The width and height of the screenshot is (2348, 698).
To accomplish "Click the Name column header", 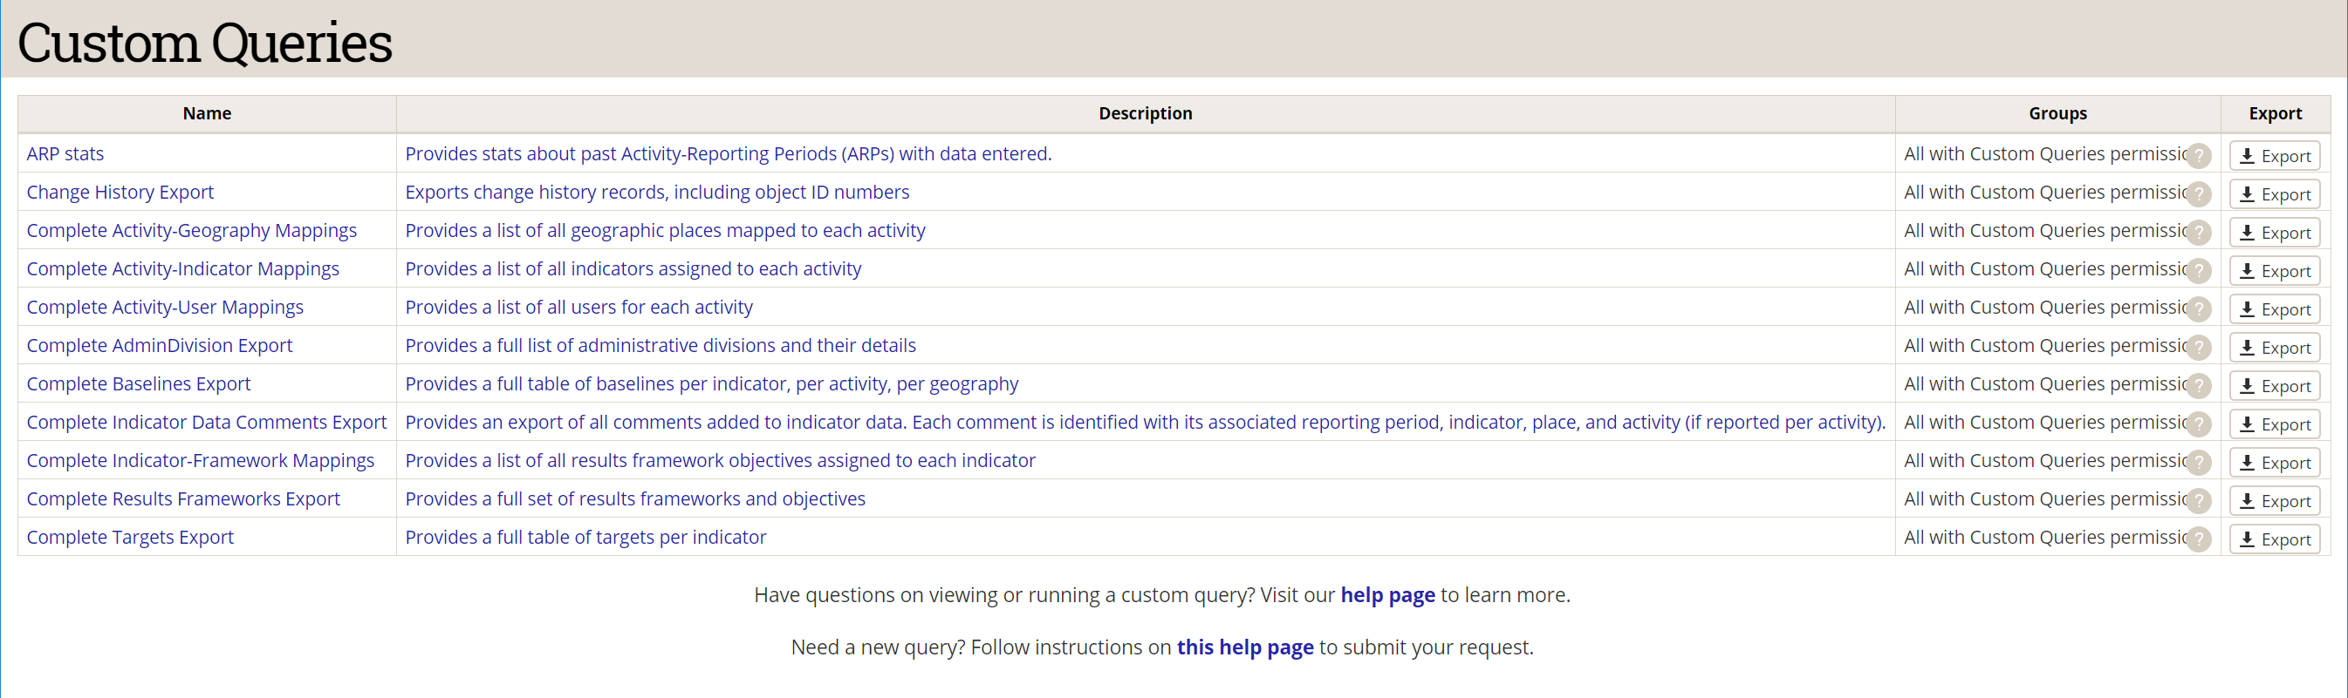I will tap(207, 114).
